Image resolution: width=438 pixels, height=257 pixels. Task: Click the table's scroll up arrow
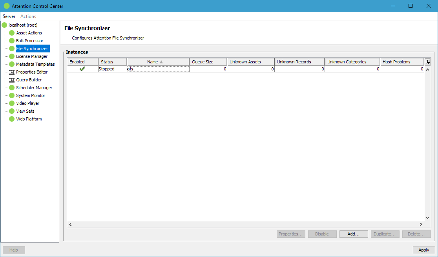pyautogui.click(x=427, y=70)
